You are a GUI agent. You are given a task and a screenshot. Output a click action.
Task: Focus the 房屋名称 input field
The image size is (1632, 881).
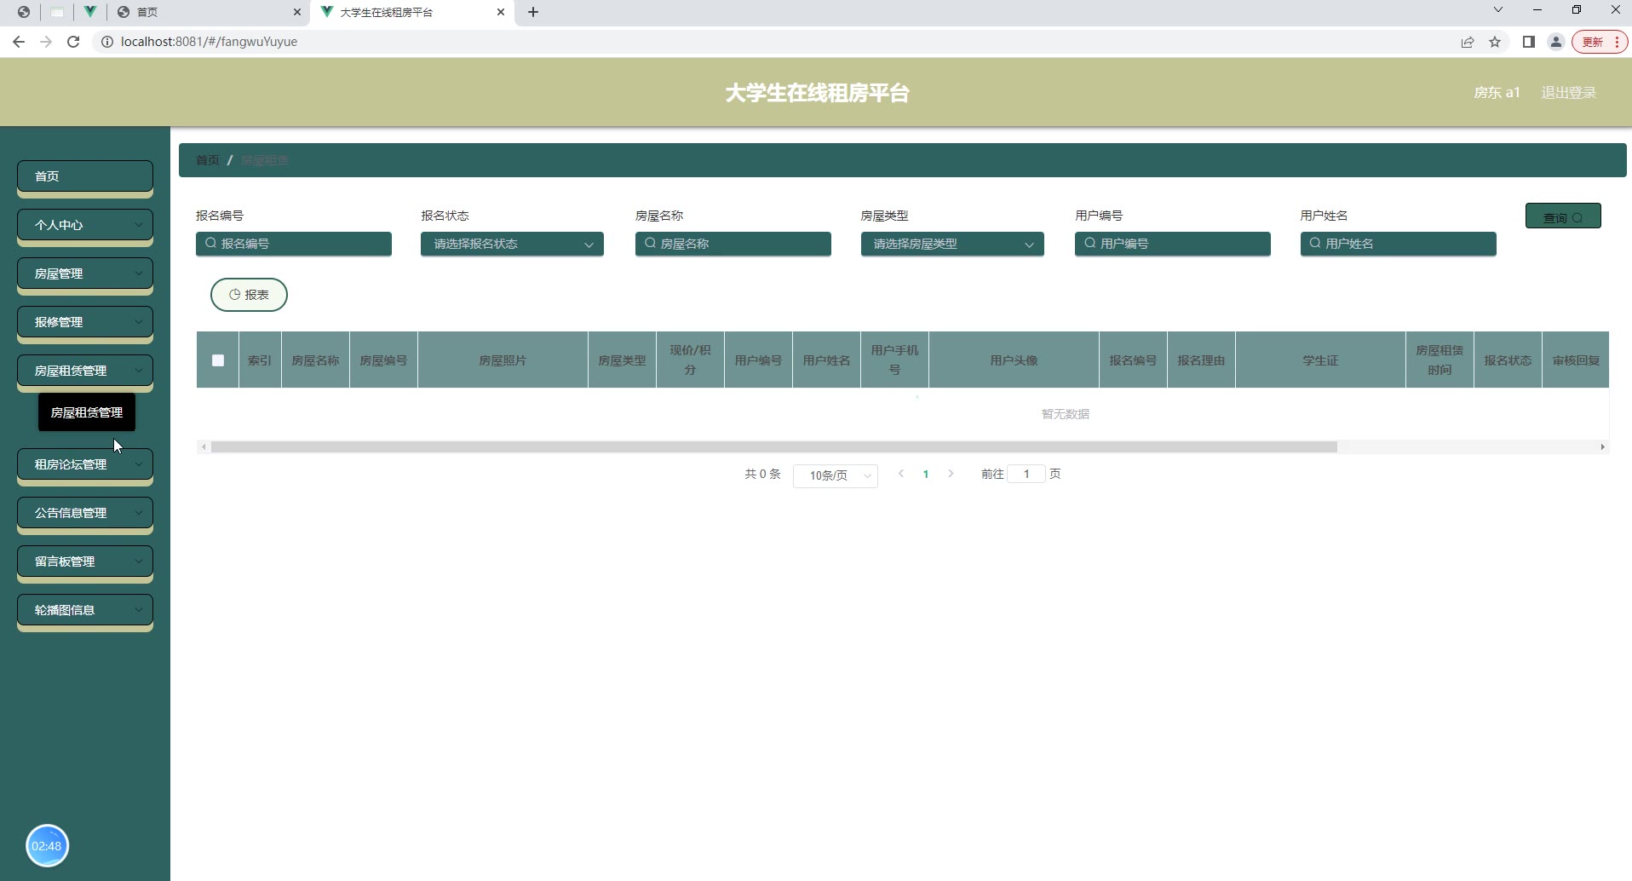click(x=733, y=244)
